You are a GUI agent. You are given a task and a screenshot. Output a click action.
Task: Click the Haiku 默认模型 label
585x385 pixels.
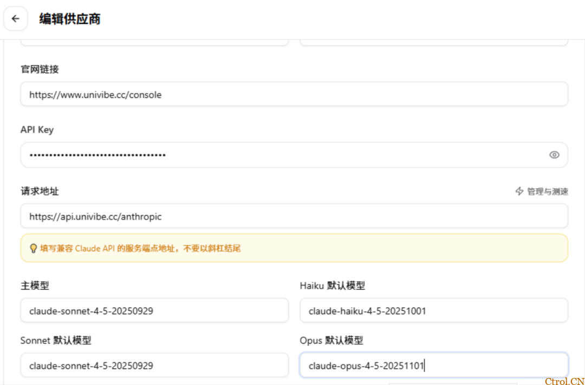click(x=333, y=286)
